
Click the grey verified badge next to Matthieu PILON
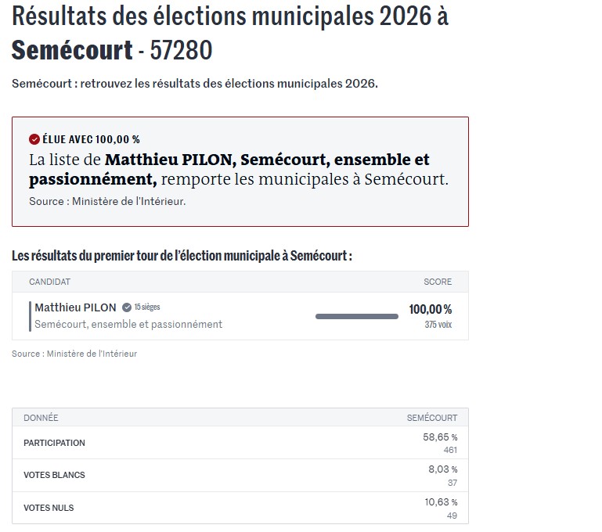point(126,307)
